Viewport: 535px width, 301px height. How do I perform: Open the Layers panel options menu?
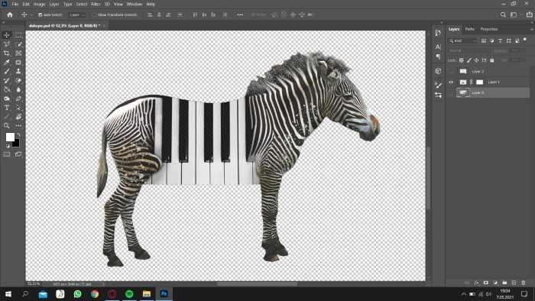tap(532, 29)
